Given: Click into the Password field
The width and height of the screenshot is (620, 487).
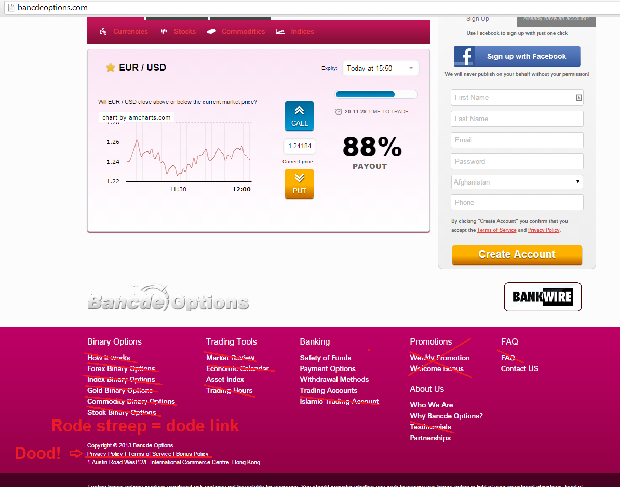Looking at the screenshot, I should (x=517, y=162).
